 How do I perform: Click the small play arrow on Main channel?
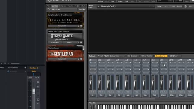(38, 104)
